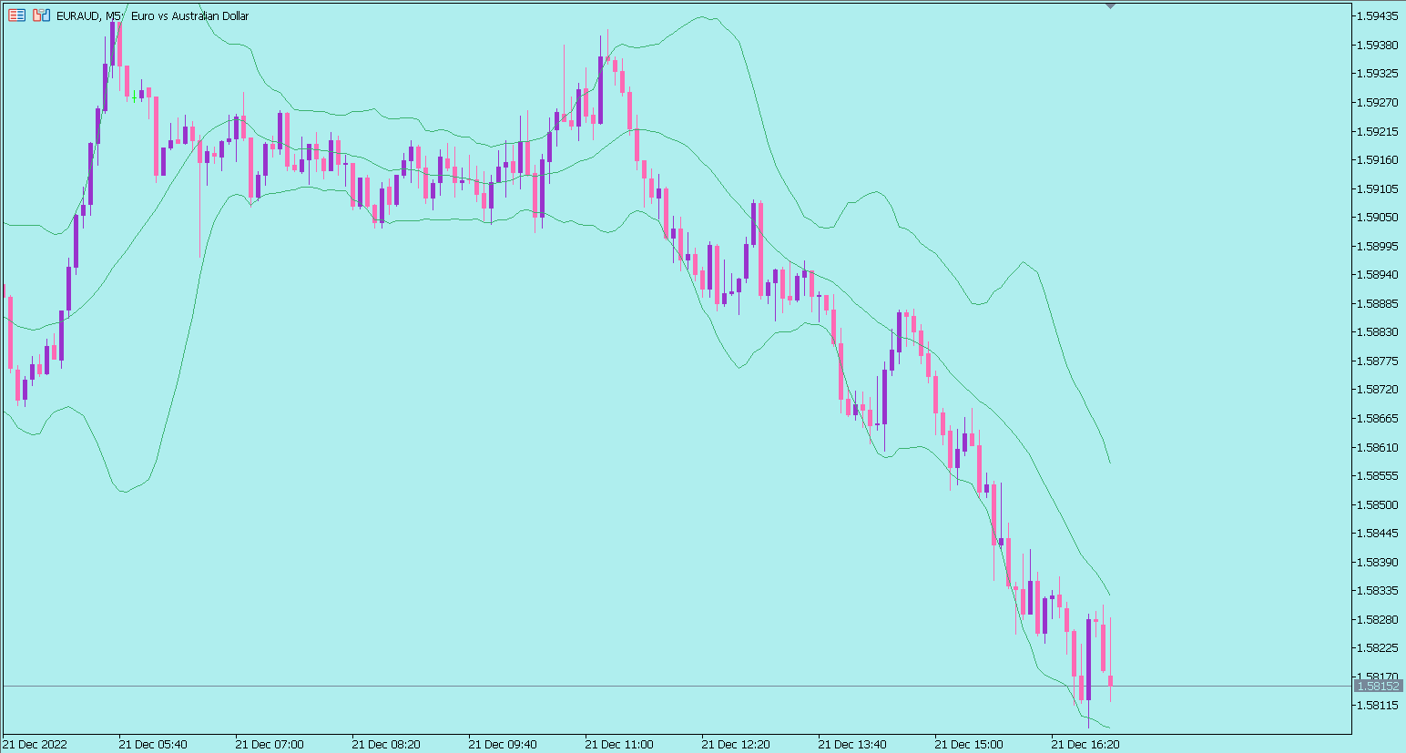Select the highlighted 1.58152 current price label
The image size is (1406, 753).
click(x=1377, y=687)
